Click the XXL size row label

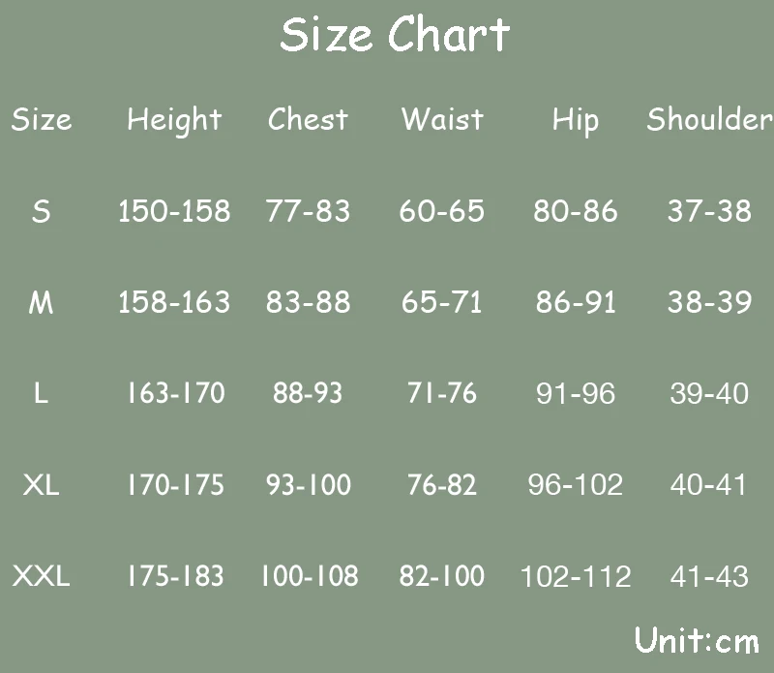click(41, 575)
